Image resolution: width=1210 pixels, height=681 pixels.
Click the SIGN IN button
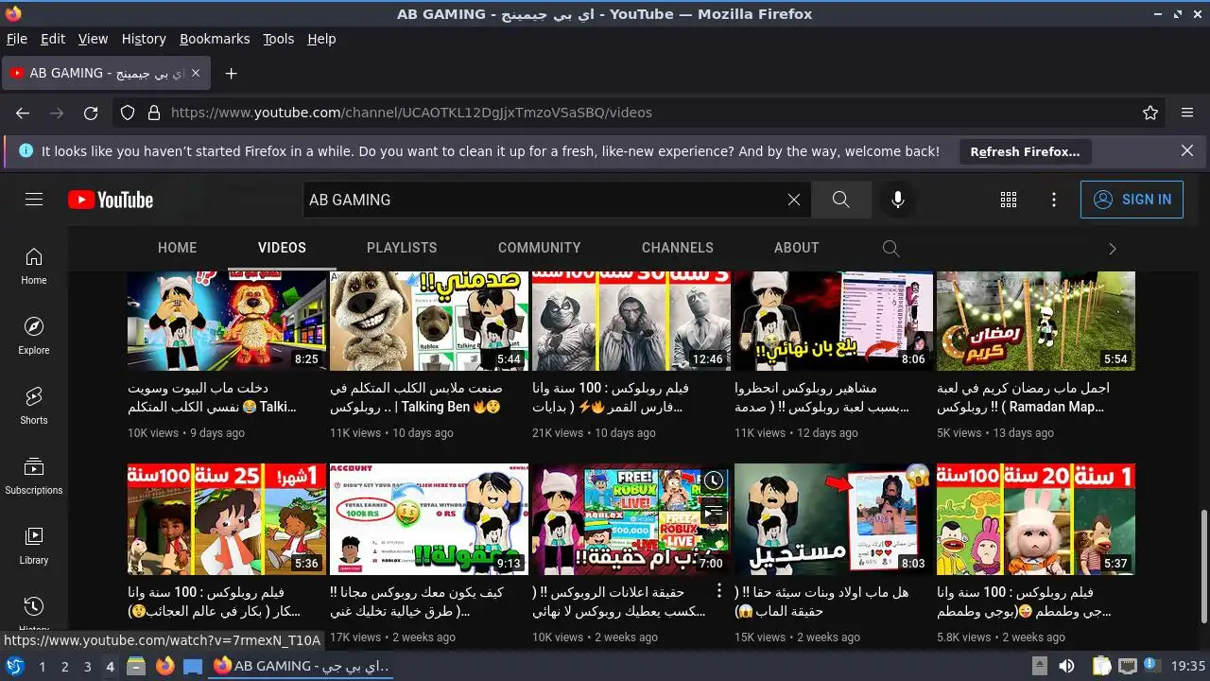[1132, 200]
